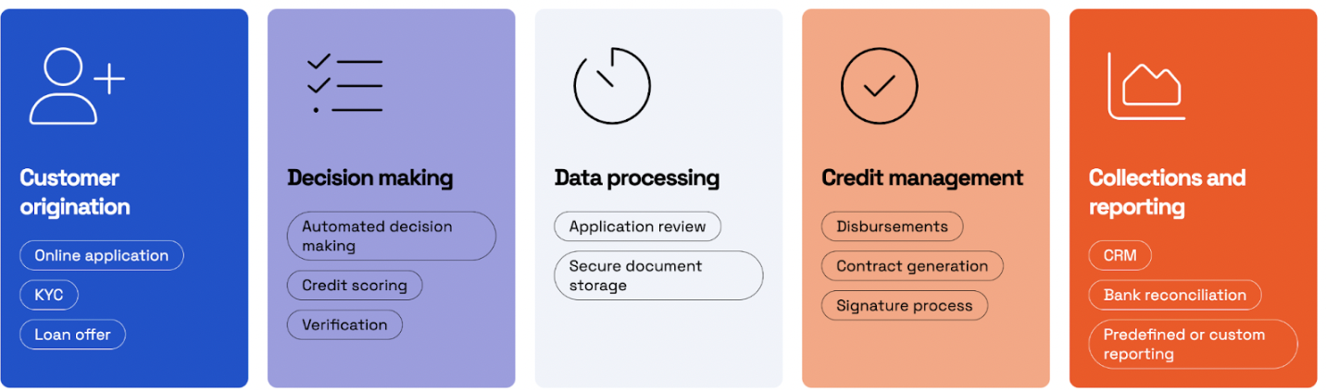This screenshot has height=390, width=1326.
Task: Click the Data processing card heading
Action: click(637, 178)
